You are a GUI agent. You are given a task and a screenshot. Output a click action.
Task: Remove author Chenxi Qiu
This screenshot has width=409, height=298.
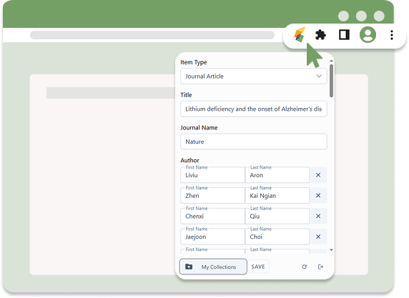pyautogui.click(x=318, y=216)
